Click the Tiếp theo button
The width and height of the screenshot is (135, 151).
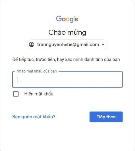click(106, 117)
